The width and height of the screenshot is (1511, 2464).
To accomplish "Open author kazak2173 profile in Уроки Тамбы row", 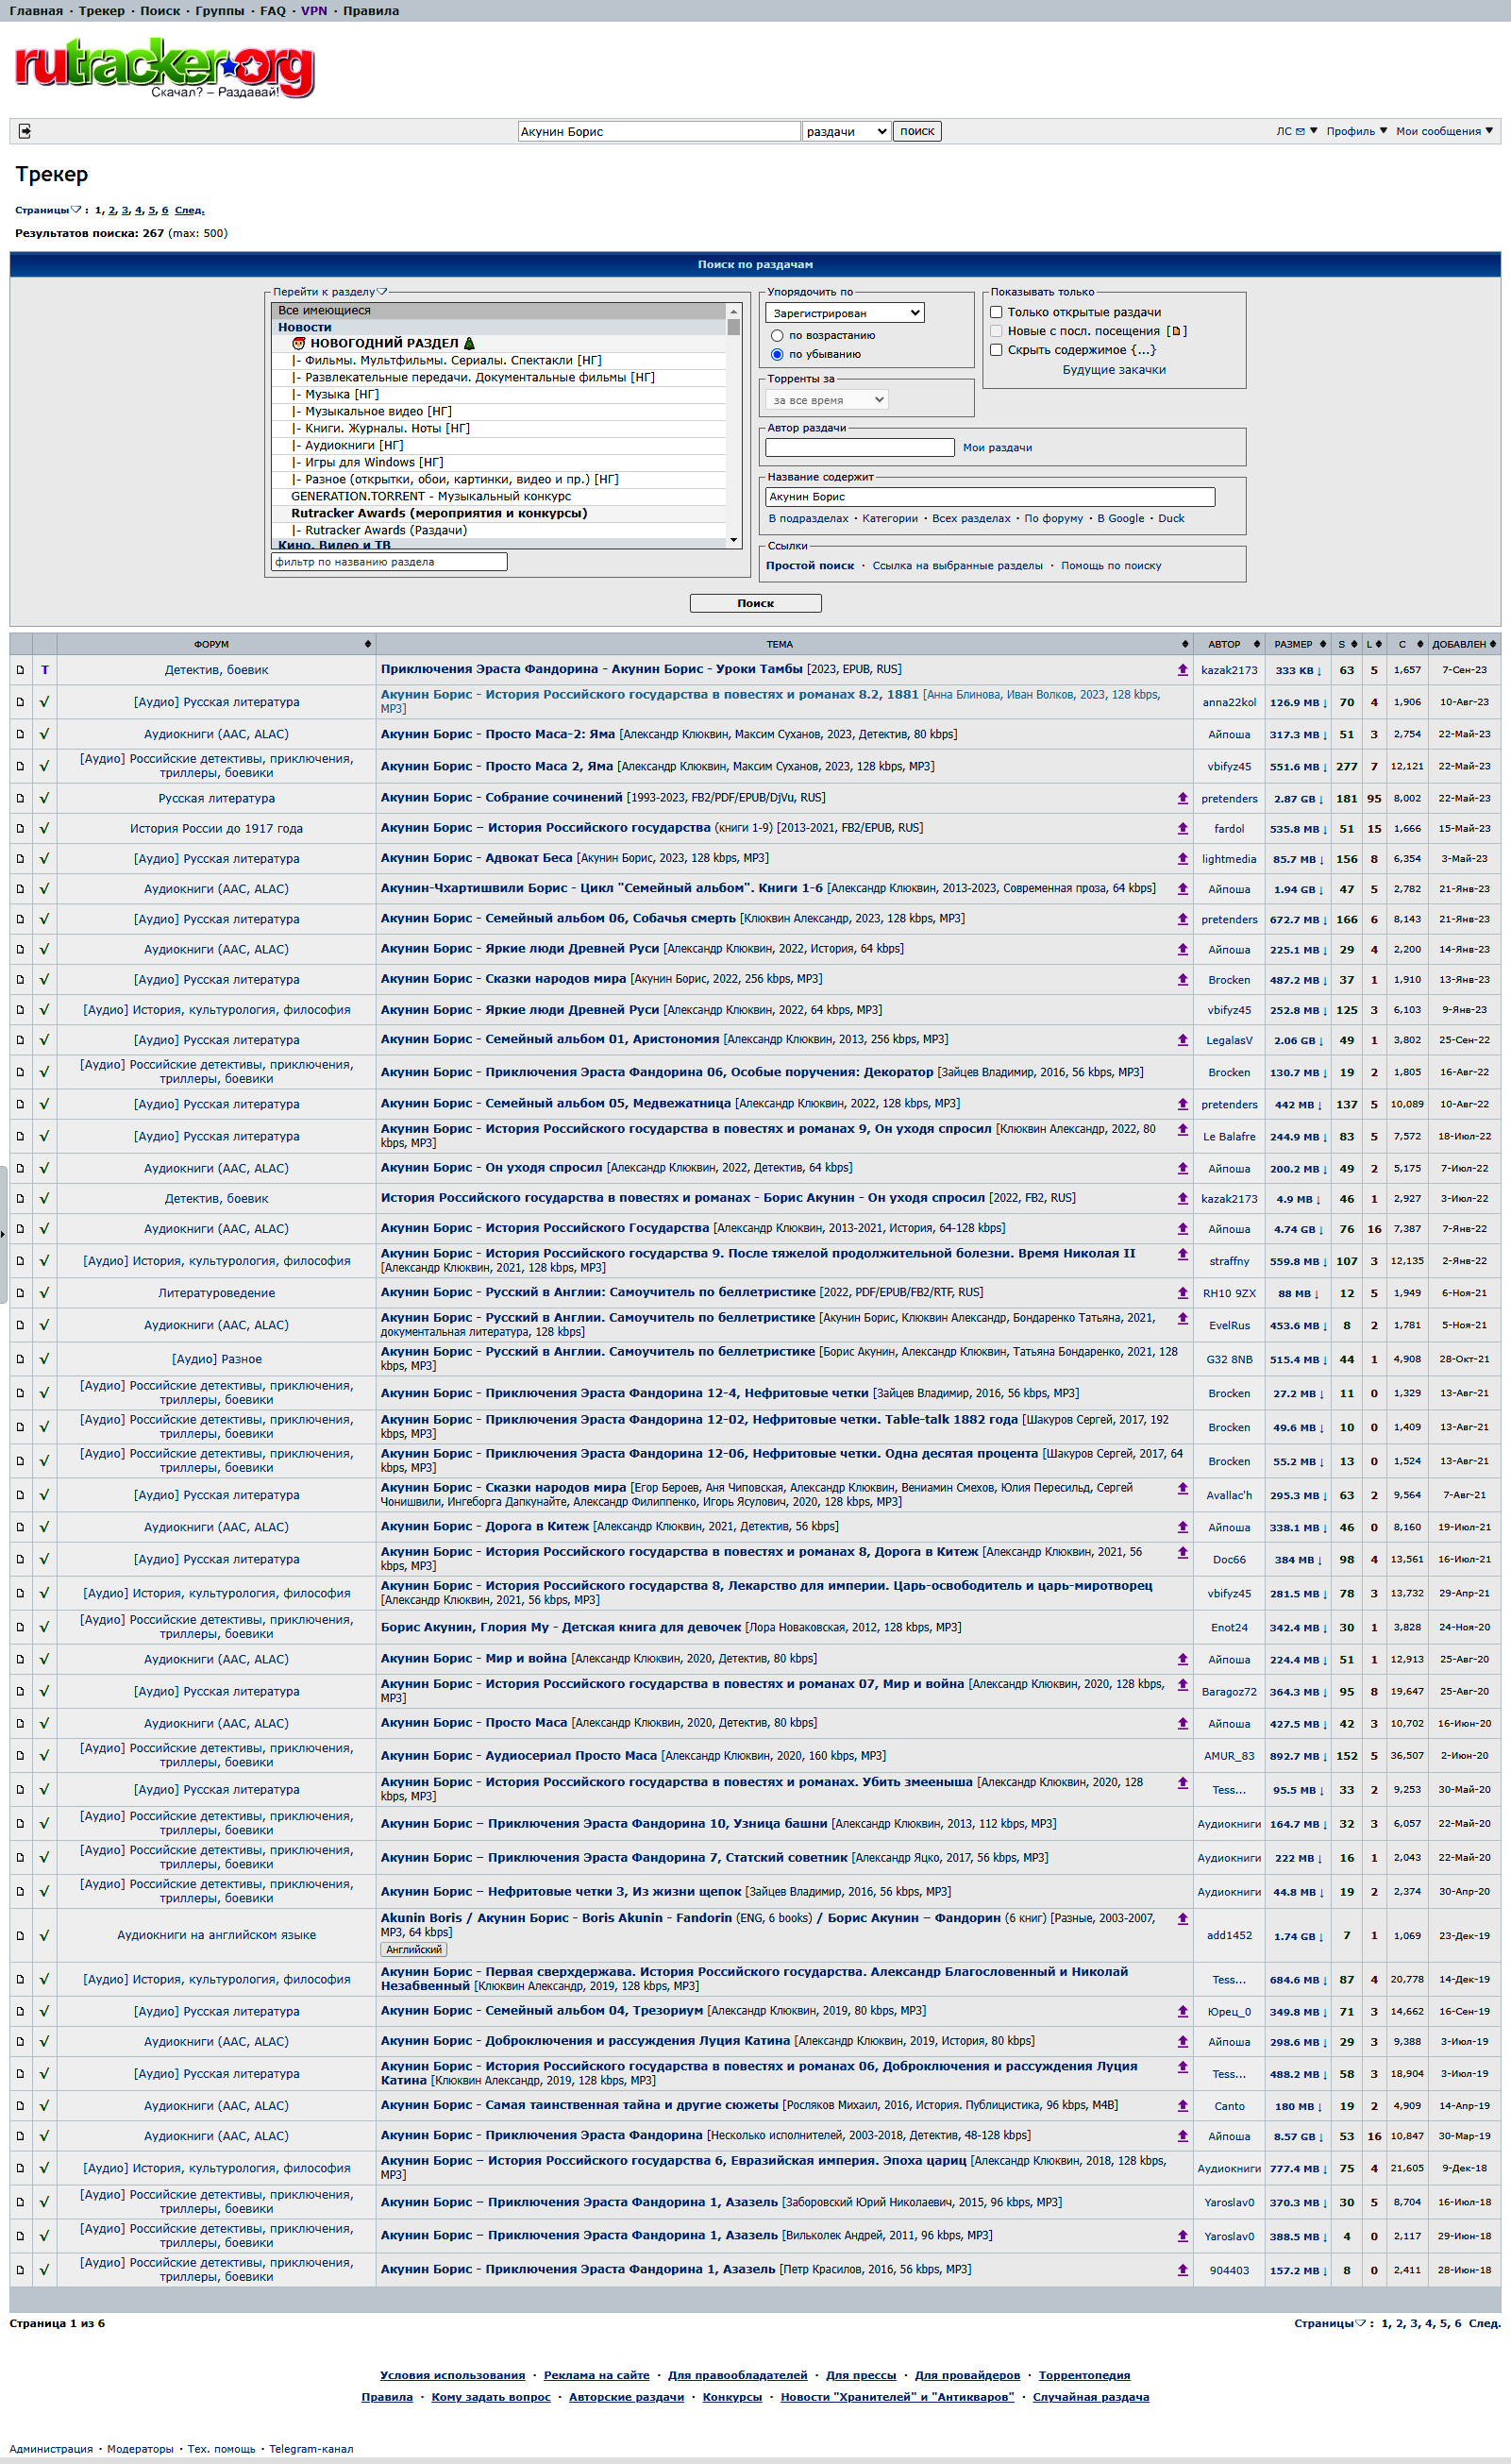I will point(1229,670).
